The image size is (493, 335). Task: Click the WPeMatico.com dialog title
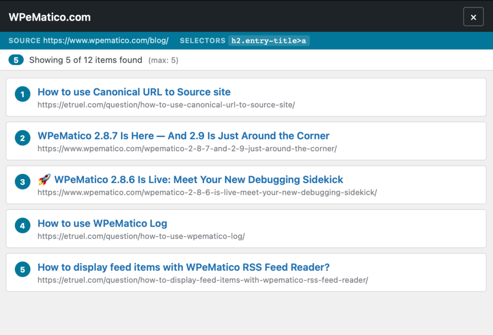[x=50, y=17]
